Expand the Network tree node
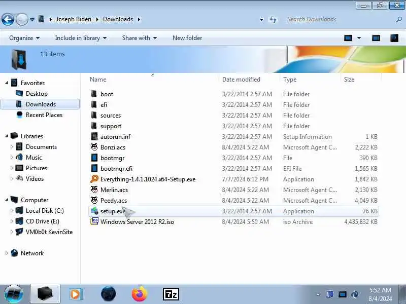This screenshot has width=406, height=304. (x=7, y=253)
